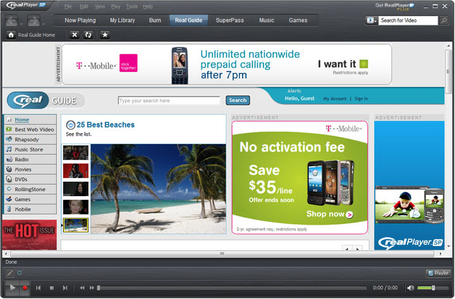Image resolution: width=455 pixels, height=299 pixels.
Task: Open Home in the Guide sidebar
Action: 30,120
